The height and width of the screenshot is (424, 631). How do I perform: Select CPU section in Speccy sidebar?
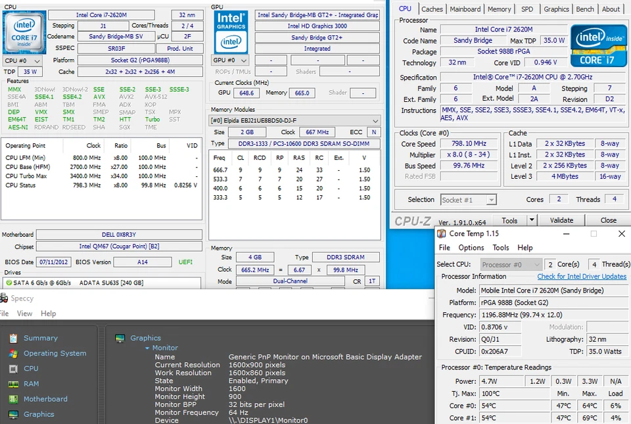click(30, 368)
